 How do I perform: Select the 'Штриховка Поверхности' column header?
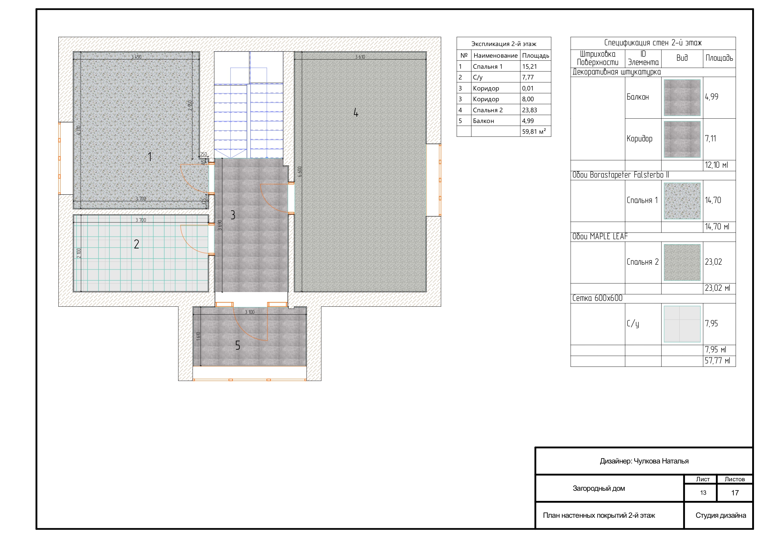pos(597,58)
